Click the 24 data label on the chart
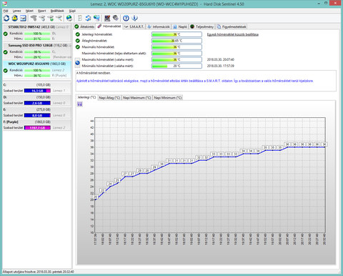The width and height of the screenshot is (343, 276). (110, 184)
